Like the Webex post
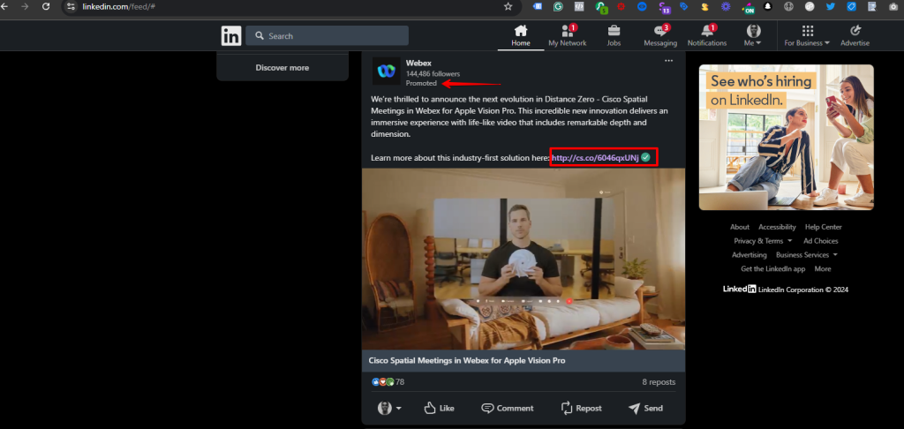The image size is (904, 429). [439, 408]
